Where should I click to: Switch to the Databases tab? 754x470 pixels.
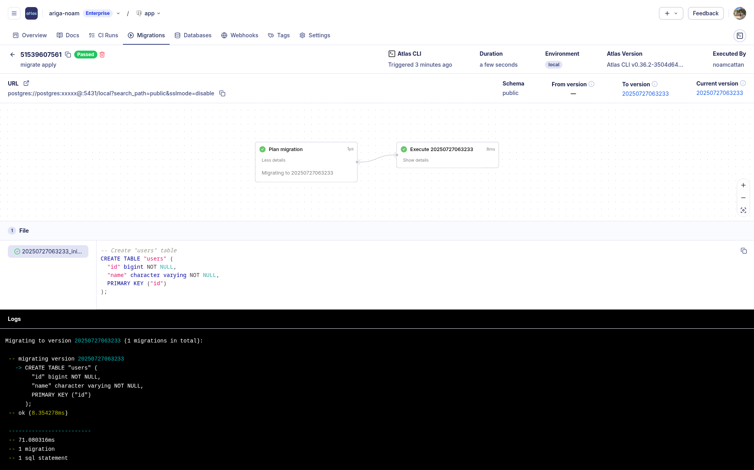[x=193, y=35]
